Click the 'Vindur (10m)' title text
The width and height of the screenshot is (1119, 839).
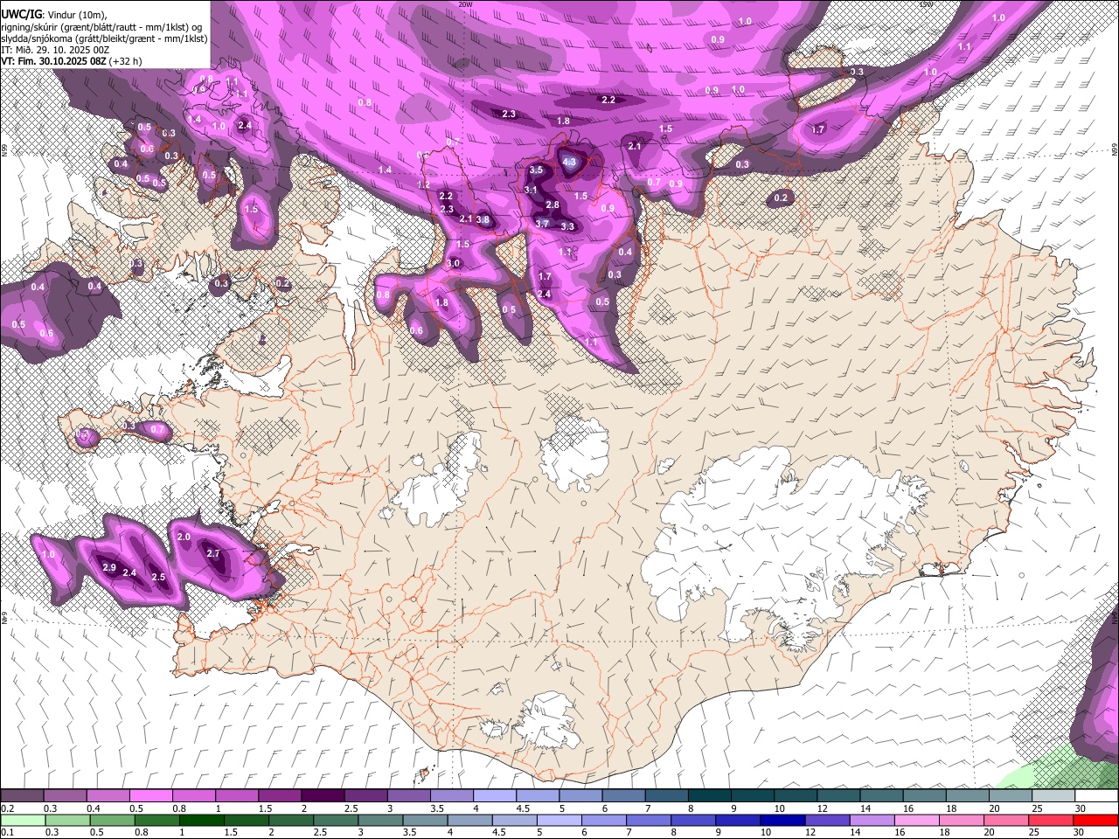pyautogui.click(x=76, y=15)
